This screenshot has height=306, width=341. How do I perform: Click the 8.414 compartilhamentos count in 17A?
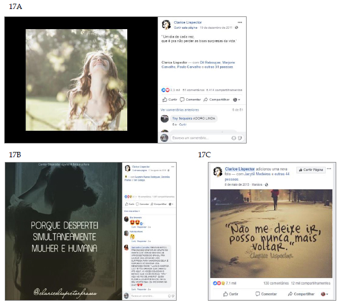pyautogui.click(x=224, y=90)
